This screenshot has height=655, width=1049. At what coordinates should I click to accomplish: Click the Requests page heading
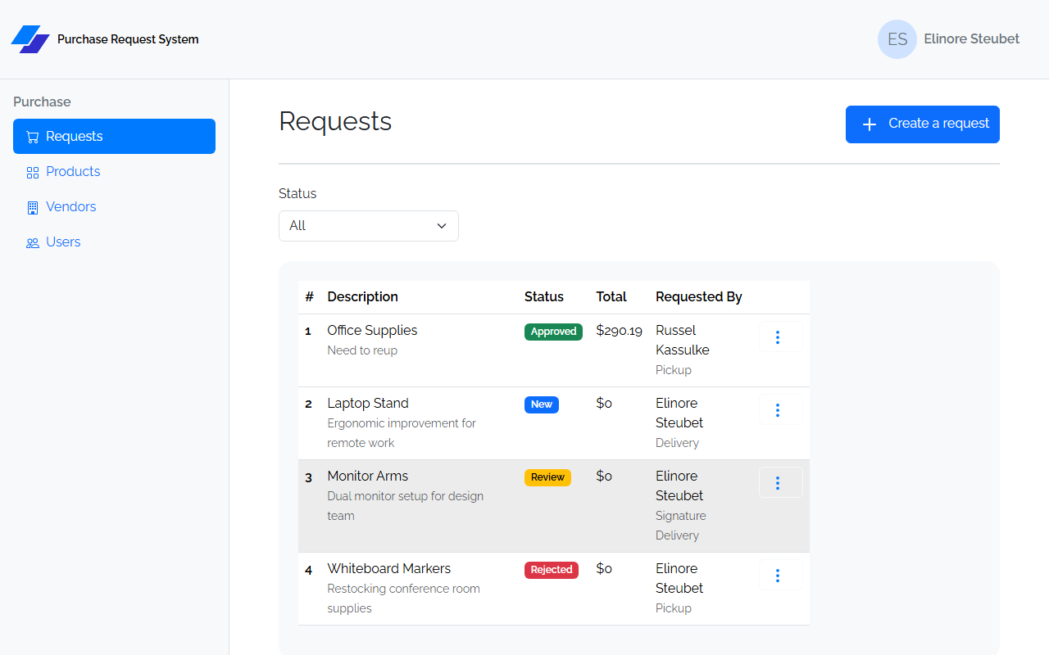[x=335, y=121]
